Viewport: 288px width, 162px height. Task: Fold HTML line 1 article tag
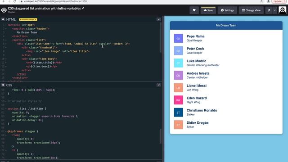coord(6,25)
